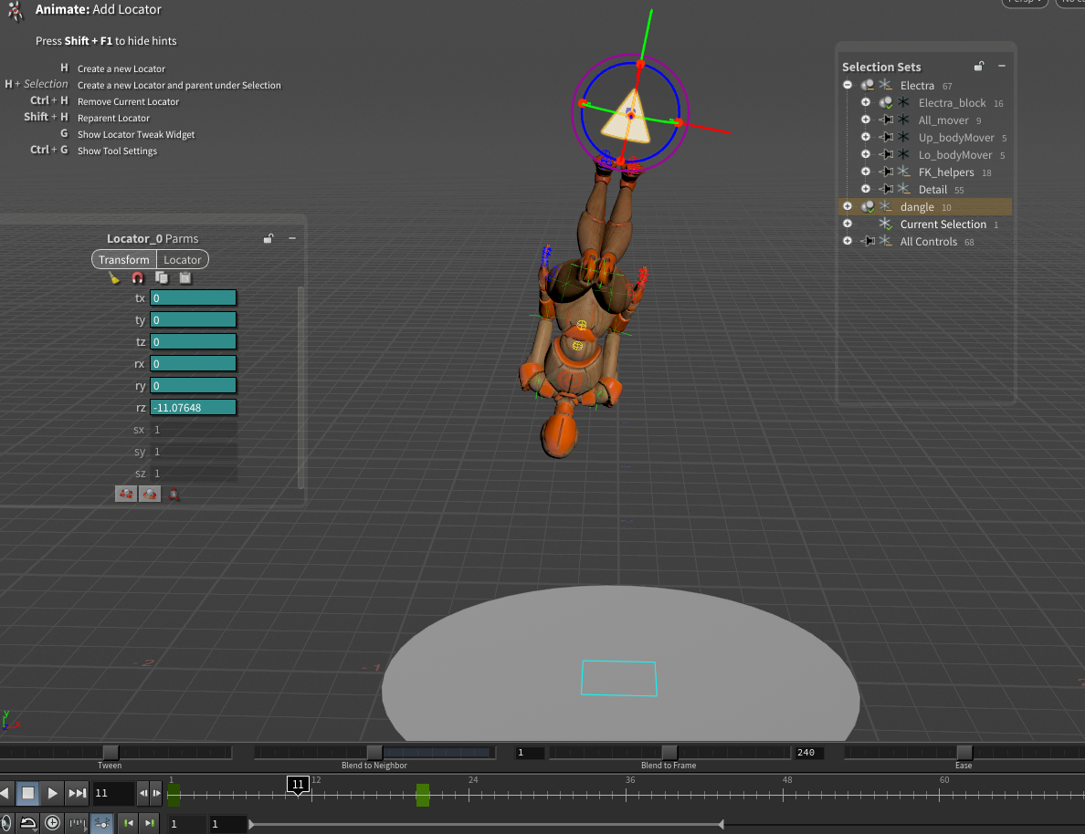
Task: Toggle Electra_block spheres check icon
Action: tap(886, 102)
